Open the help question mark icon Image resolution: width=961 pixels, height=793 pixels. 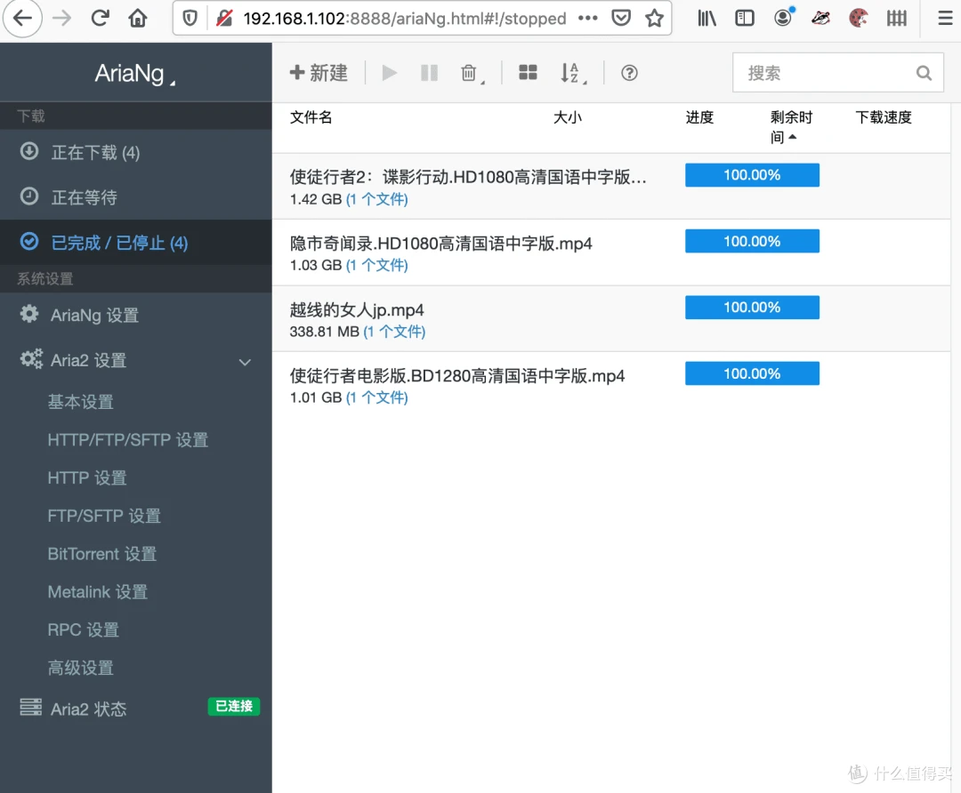pos(629,73)
